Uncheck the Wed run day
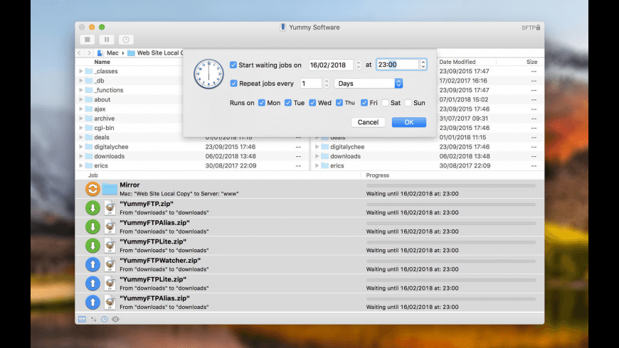The width and height of the screenshot is (619, 348). (x=312, y=103)
